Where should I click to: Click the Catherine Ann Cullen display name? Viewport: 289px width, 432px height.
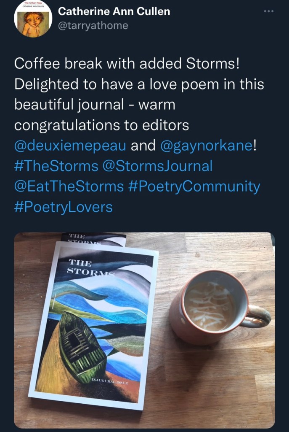click(114, 11)
